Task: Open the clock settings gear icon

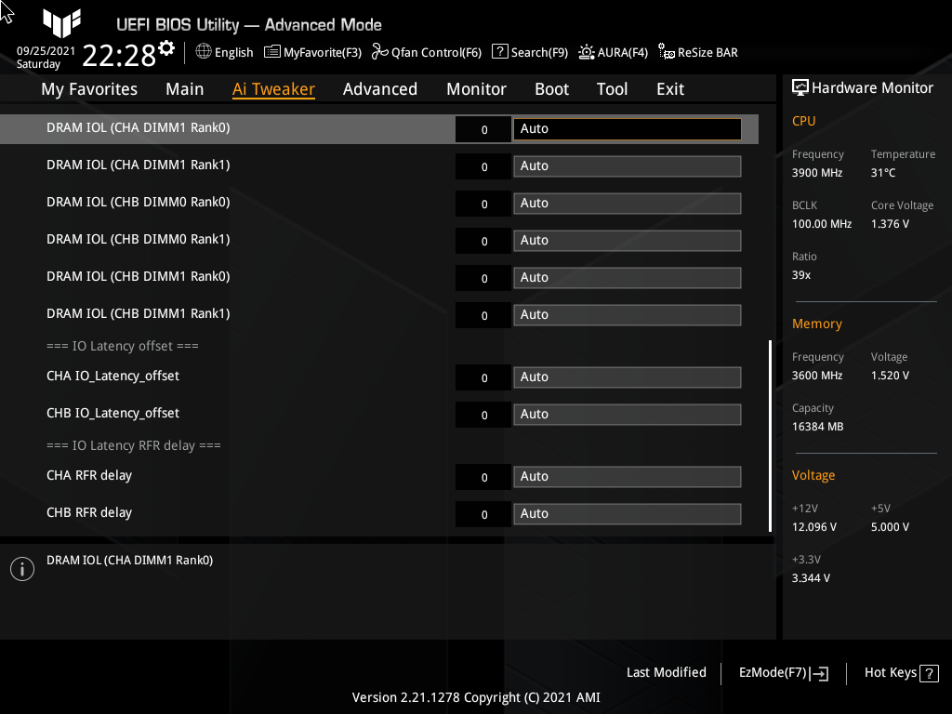Action: [166, 48]
